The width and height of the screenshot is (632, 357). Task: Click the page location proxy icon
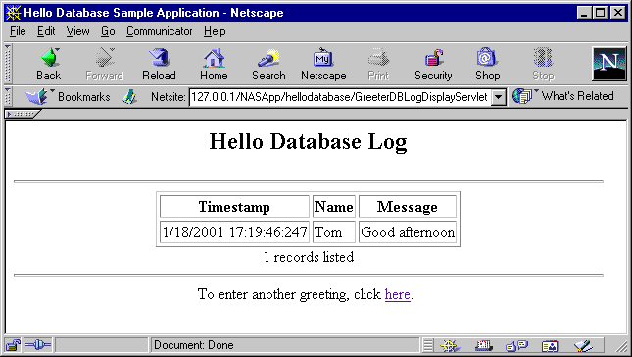click(x=129, y=97)
